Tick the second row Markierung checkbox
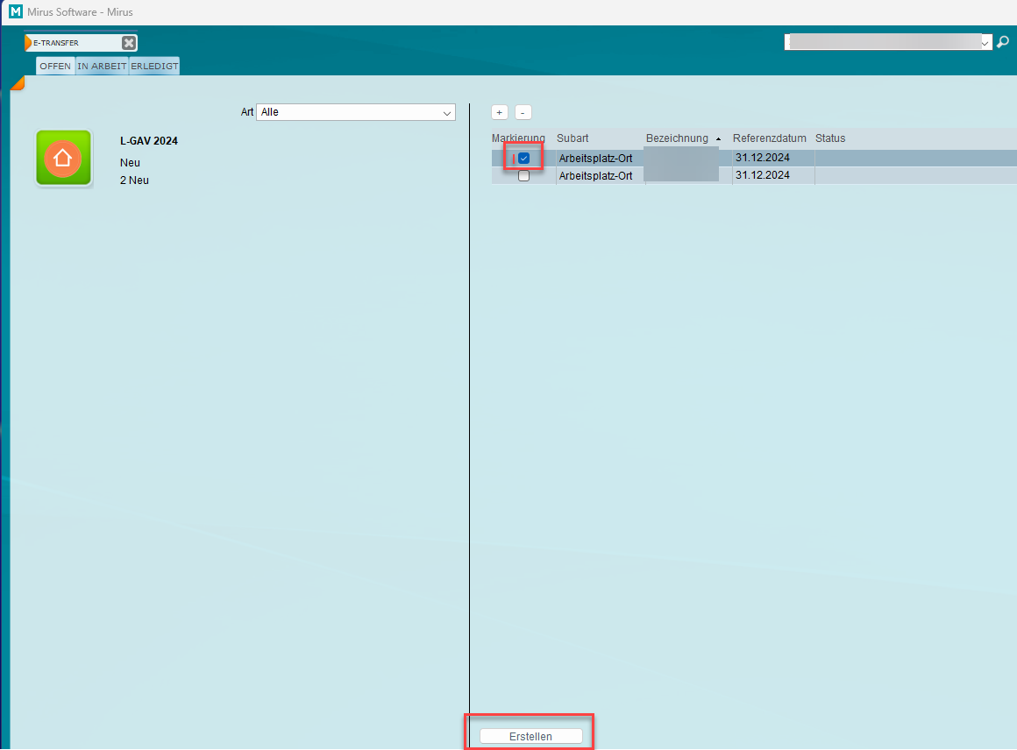This screenshot has width=1017, height=750. [523, 175]
